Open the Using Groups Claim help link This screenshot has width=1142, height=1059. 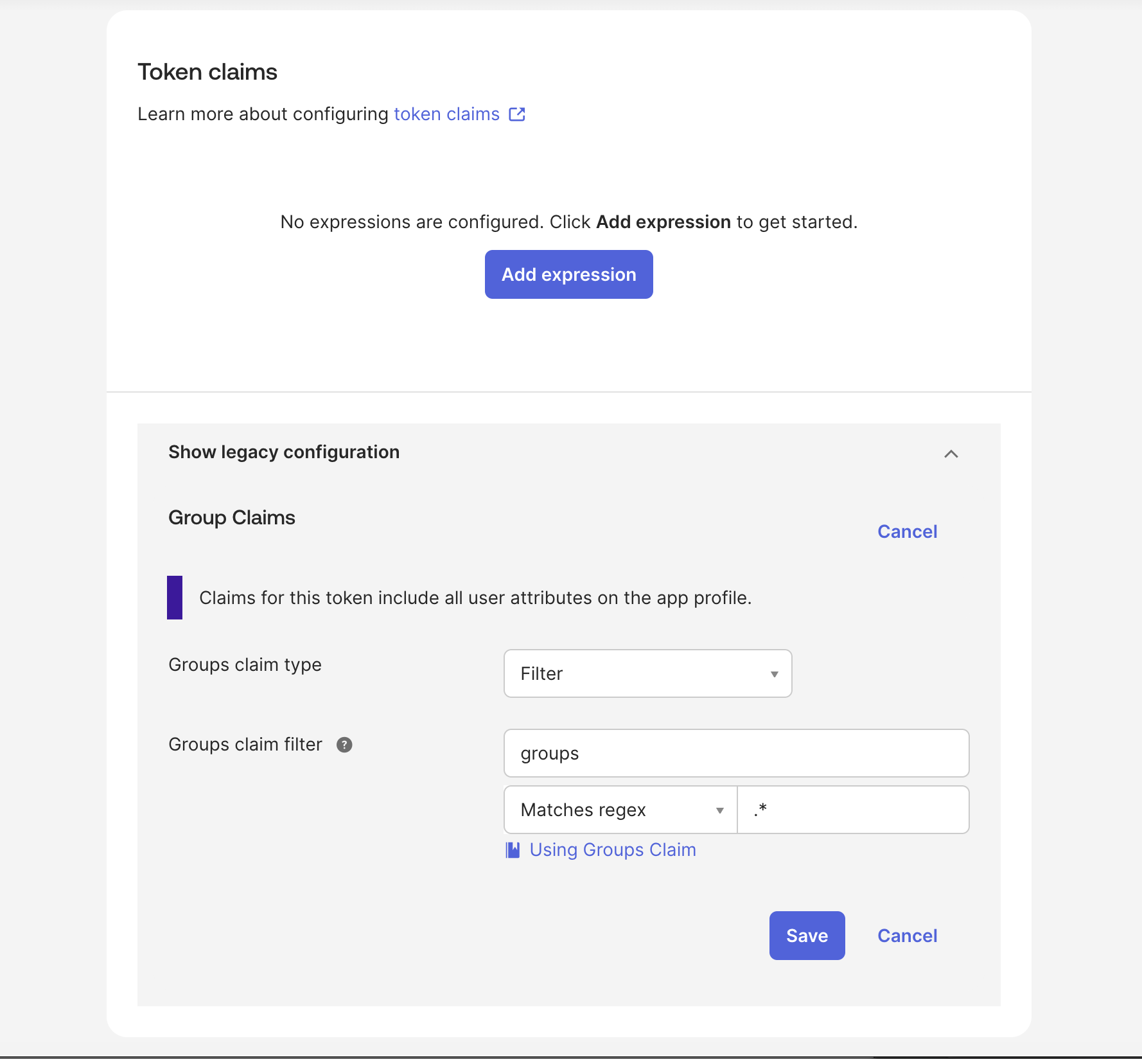point(612,850)
